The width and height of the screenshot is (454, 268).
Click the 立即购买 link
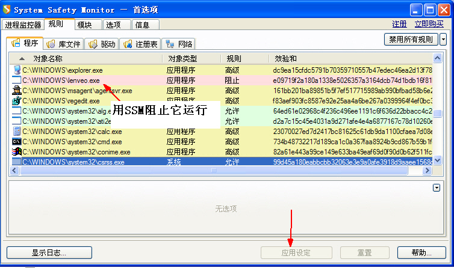click(429, 24)
